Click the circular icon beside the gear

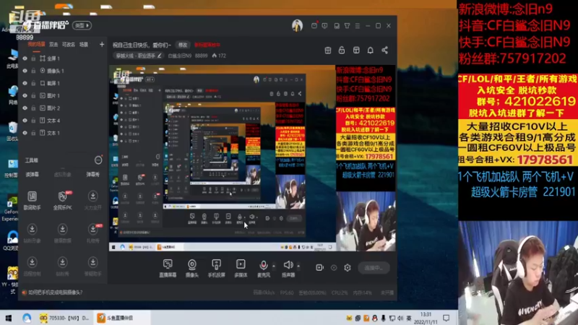334,267
